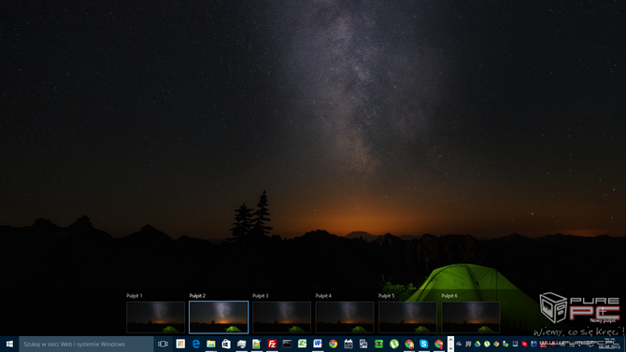Open the calendar app taskbar icon
This screenshot has width=626, height=352.
pos(349,344)
